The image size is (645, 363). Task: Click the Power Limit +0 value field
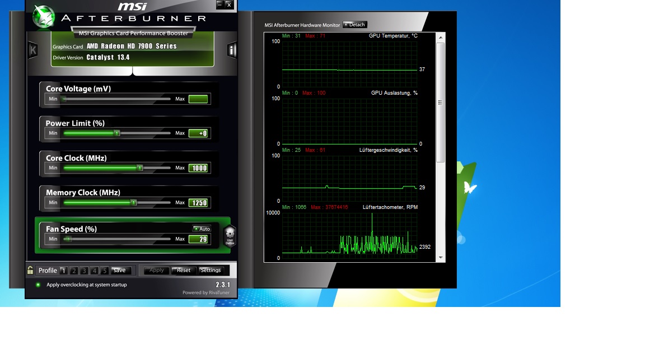pos(198,133)
